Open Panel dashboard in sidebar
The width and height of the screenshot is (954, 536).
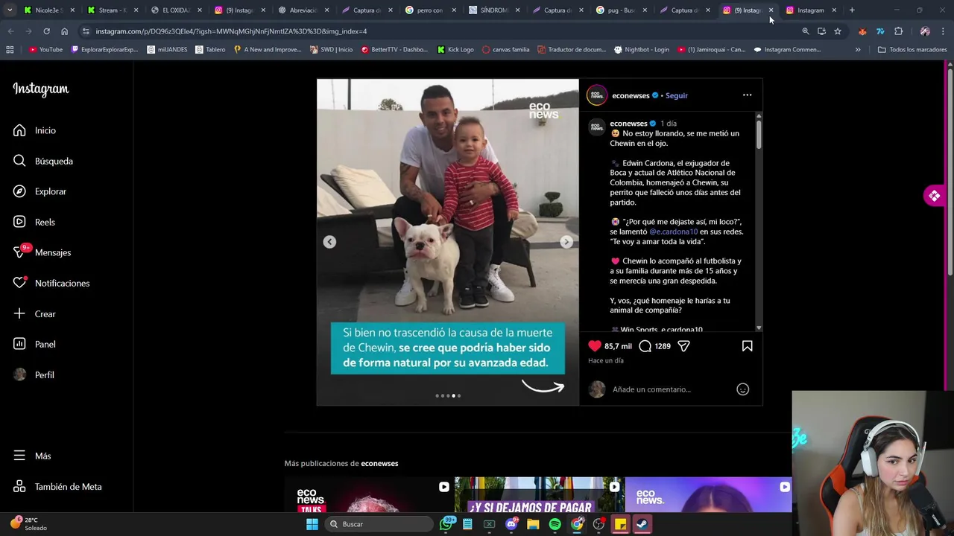[34, 344]
